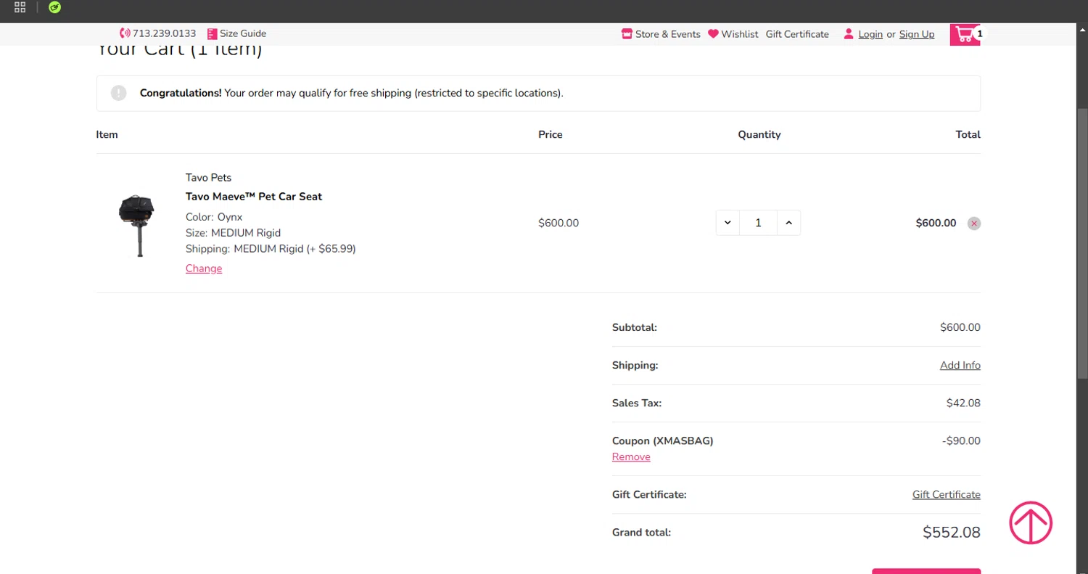Click the Sales Tax value $42.08
1088x574 pixels.
pos(963,403)
